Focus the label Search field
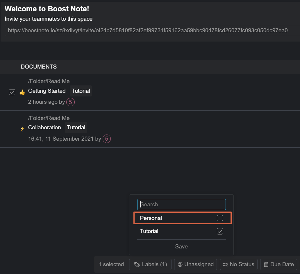This screenshot has height=274, width=300. (x=181, y=204)
